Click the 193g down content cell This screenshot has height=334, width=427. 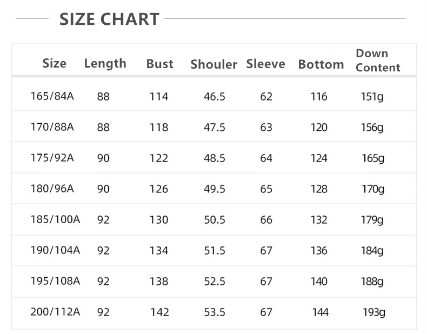pyautogui.click(x=374, y=312)
